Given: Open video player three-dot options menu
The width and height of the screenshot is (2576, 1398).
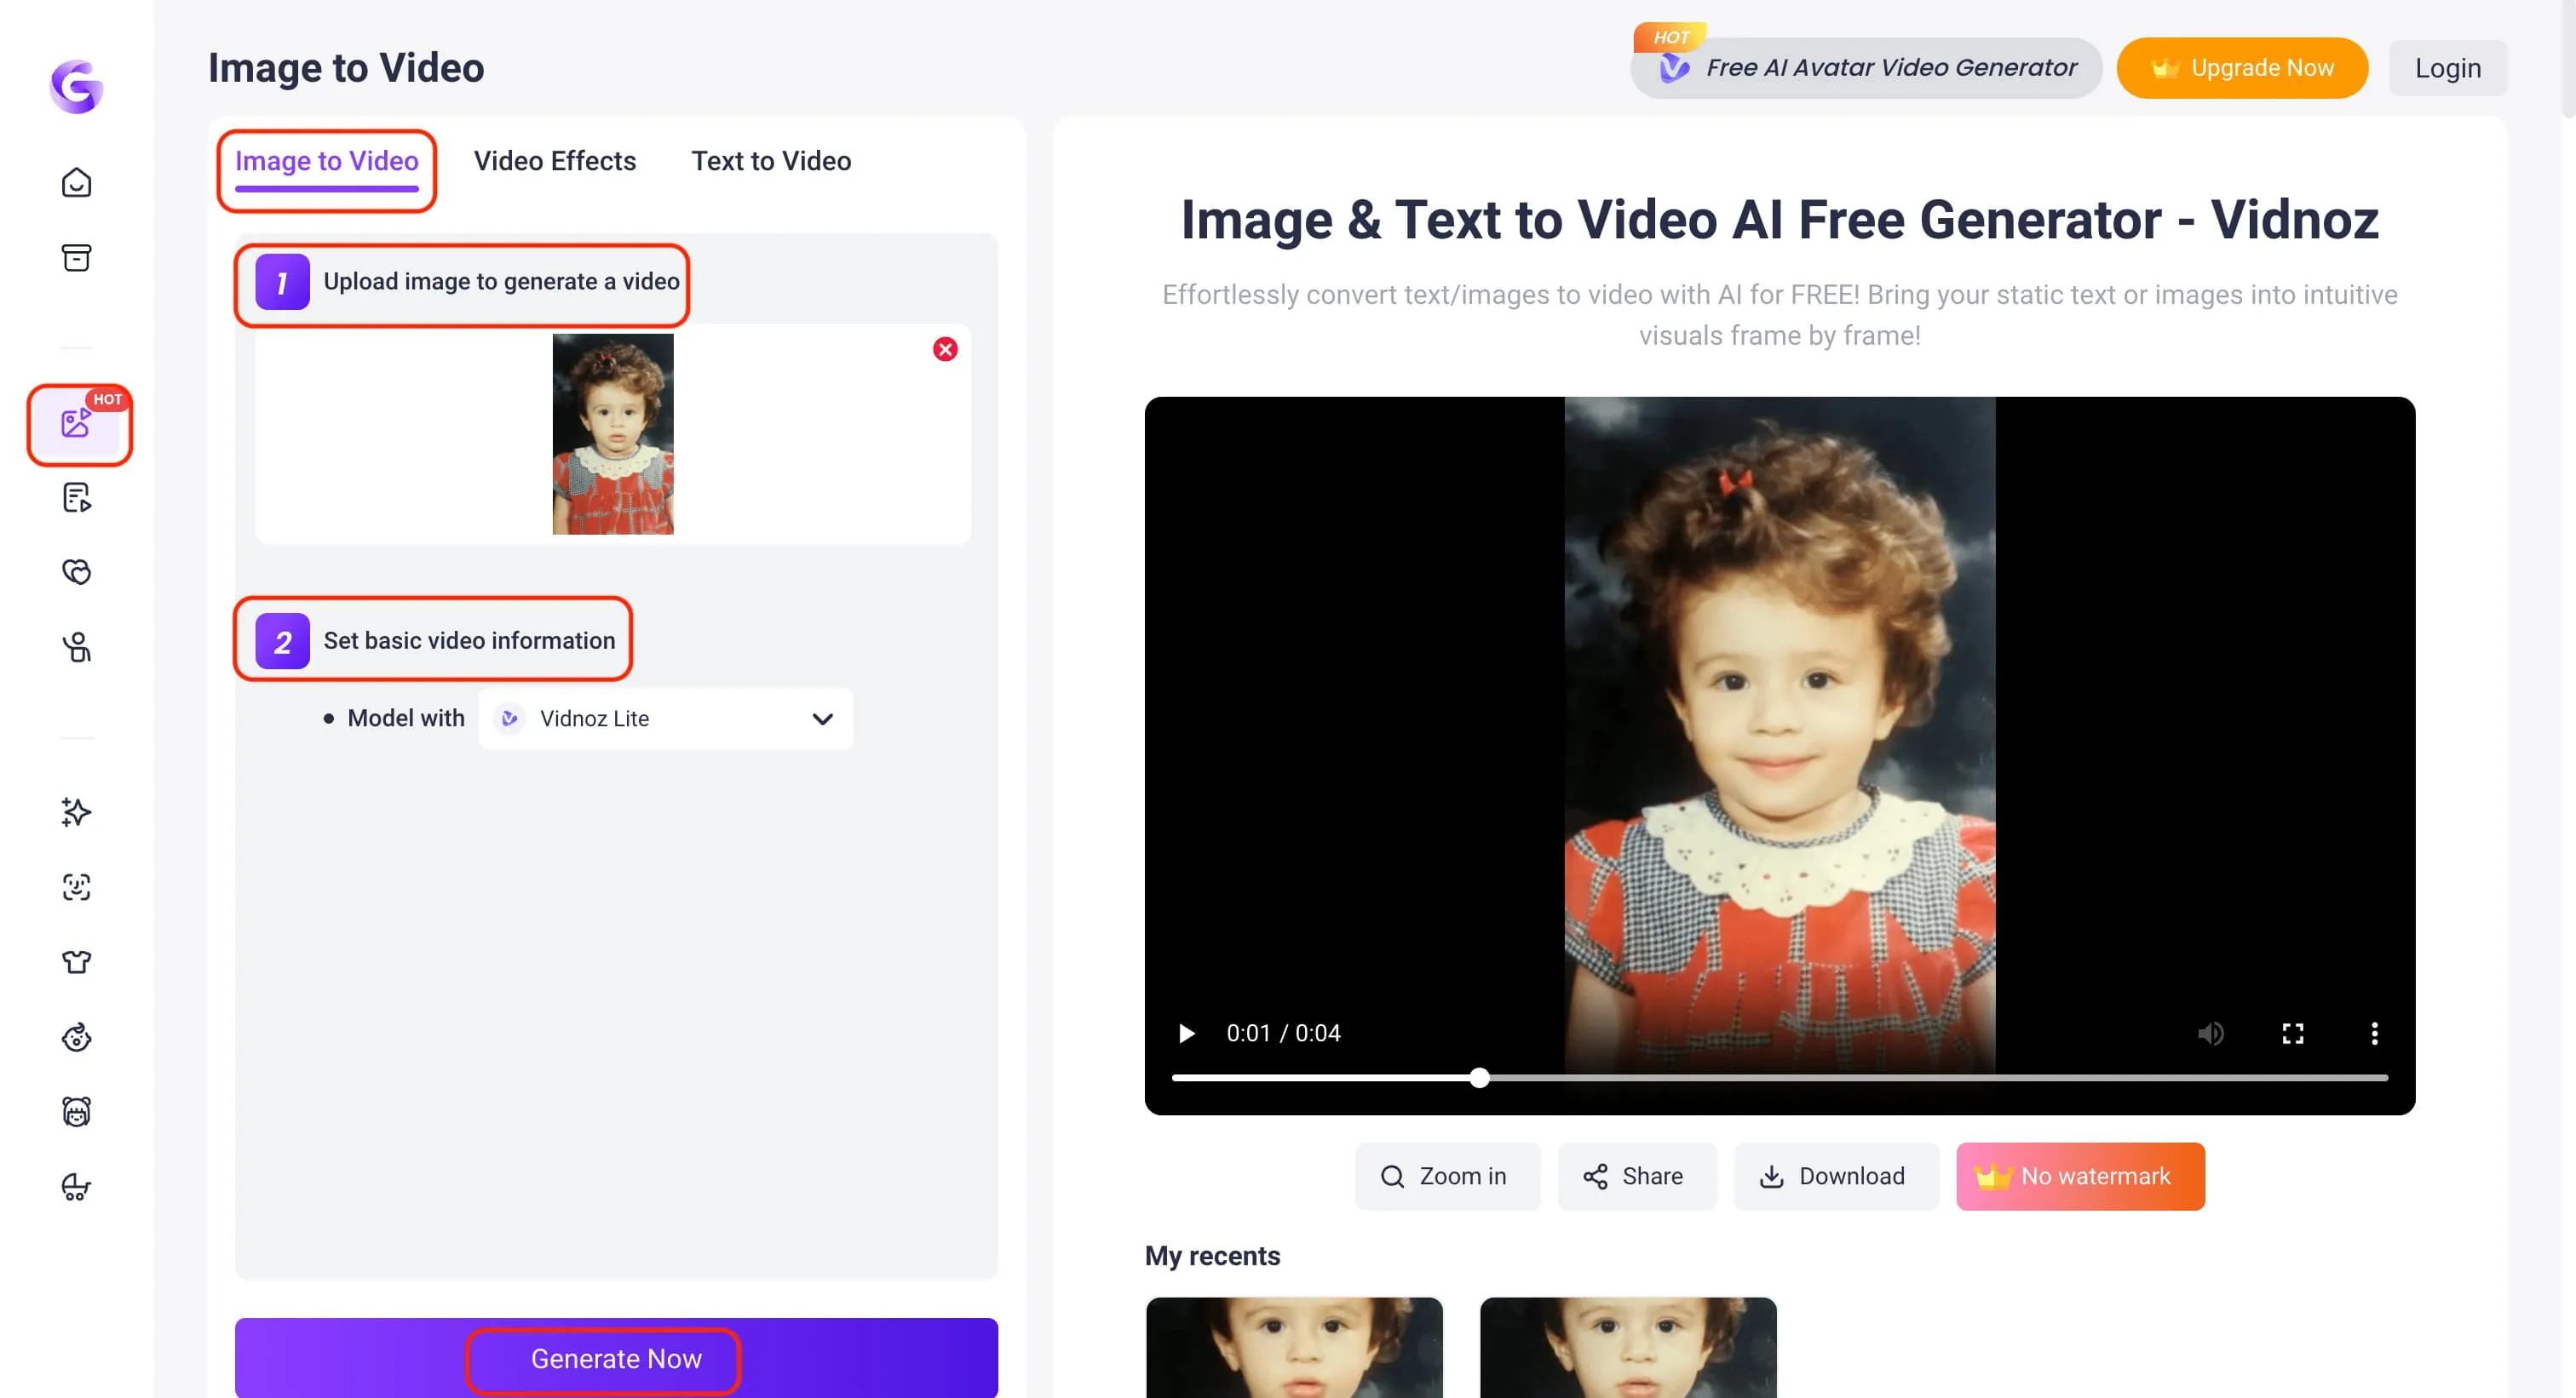Looking at the screenshot, I should [x=2374, y=1034].
